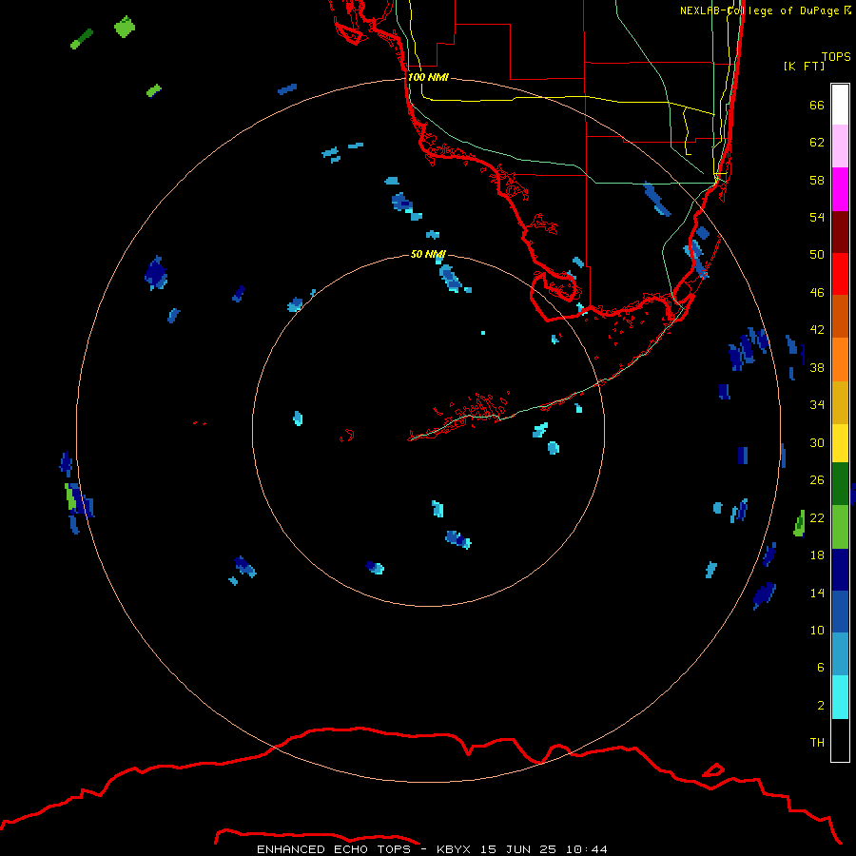Pick the cyan legend swatch
Image resolution: width=856 pixels, height=856 pixels.
pos(840,697)
